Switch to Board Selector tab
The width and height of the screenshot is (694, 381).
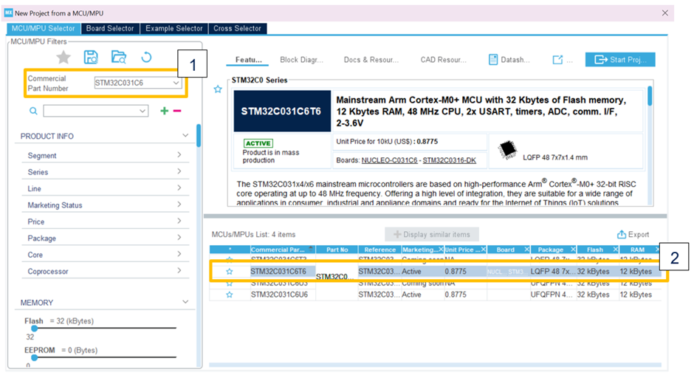(110, 28)
